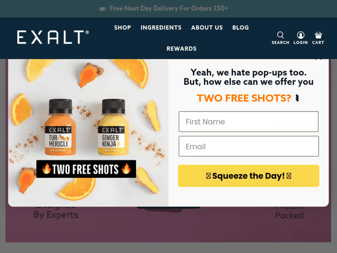This screenshot has height=253, width=337.
Task: Open the login account icon
Action: pos(301,35)
